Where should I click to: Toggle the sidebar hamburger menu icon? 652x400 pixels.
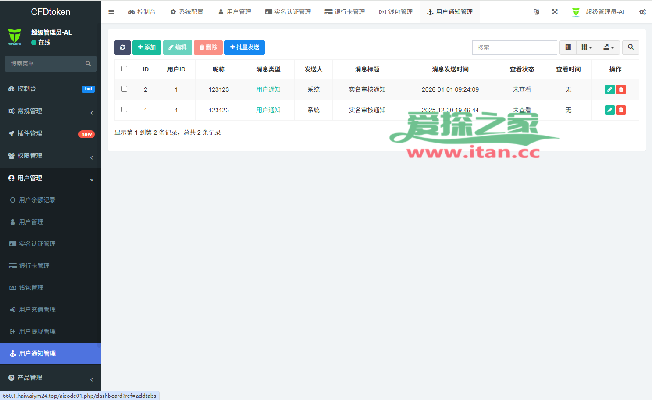(x=111, y=12)
